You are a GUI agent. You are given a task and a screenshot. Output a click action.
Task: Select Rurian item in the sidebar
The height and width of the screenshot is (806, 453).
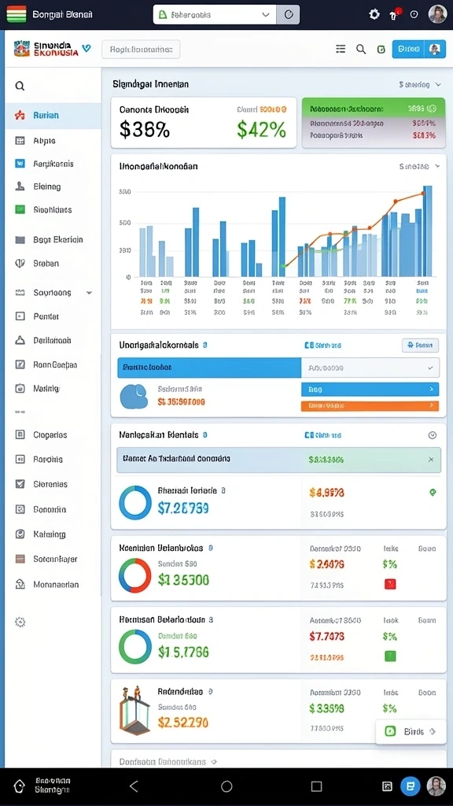(53, 115)
